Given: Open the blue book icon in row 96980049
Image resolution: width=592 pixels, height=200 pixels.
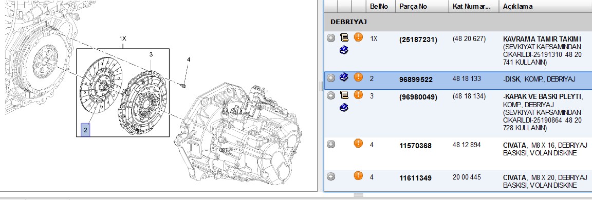Looking at the screenshot, I should coord(344,108).
